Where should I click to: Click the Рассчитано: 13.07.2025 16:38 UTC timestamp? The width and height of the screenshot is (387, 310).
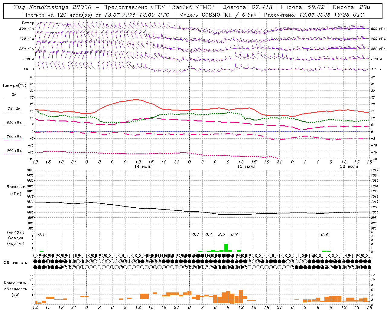click(x=314, y=15)
